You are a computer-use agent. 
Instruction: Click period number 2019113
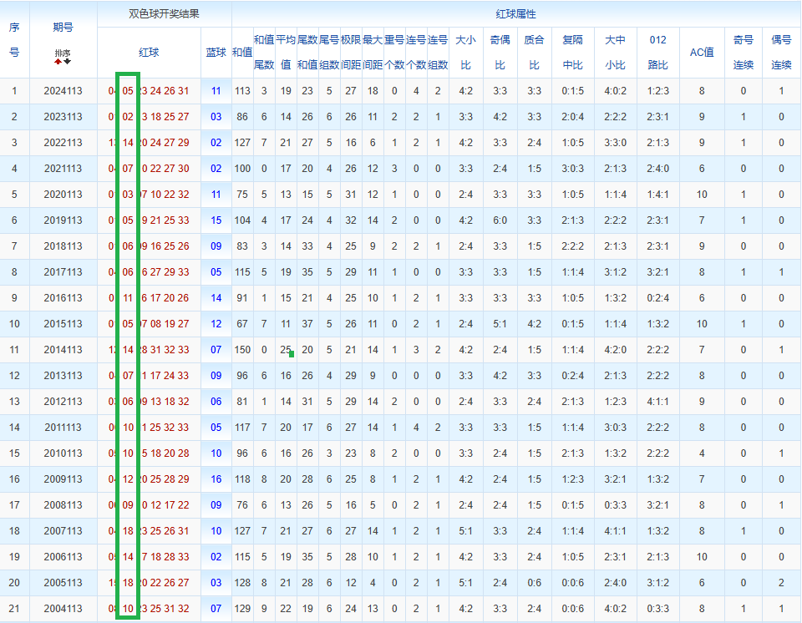pyautogui.click(x=63, y=220)
